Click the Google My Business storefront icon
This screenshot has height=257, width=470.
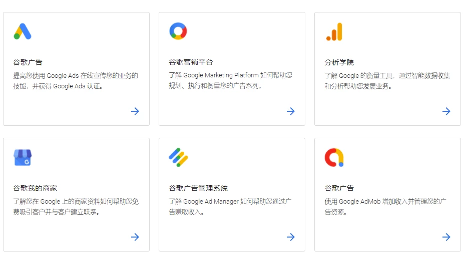pos(23,158)
